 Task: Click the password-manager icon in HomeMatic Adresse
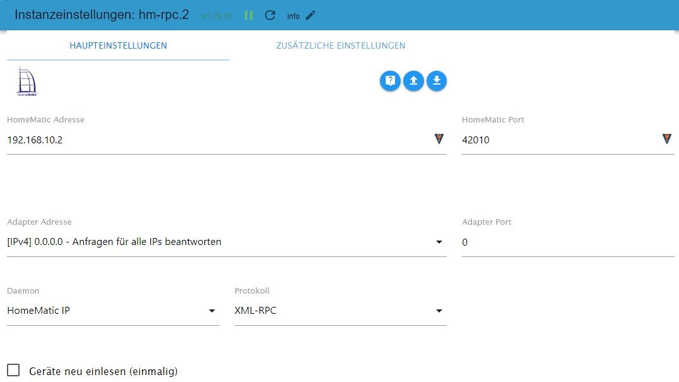click(x=439, y=139)
